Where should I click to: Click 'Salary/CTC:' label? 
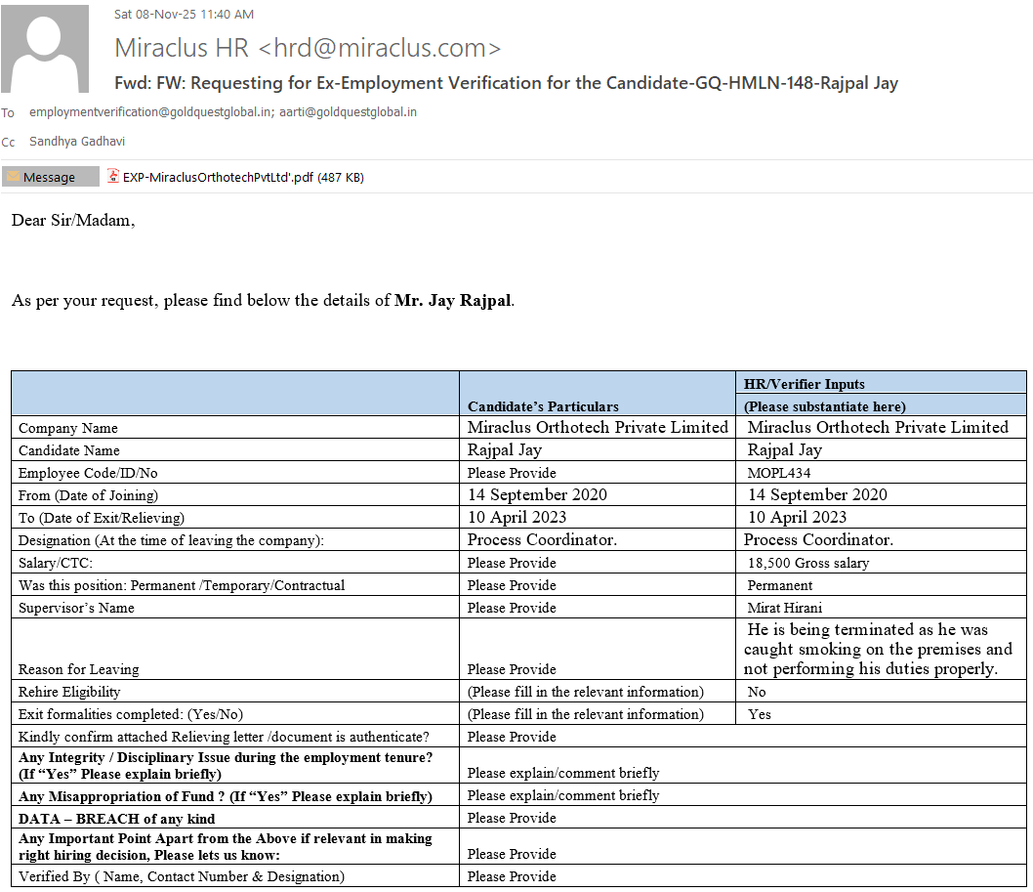click(56, 563)
